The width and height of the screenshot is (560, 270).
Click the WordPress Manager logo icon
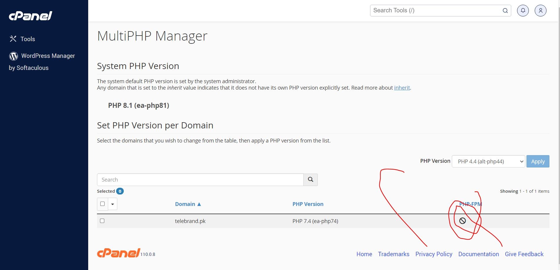(14, 56)
